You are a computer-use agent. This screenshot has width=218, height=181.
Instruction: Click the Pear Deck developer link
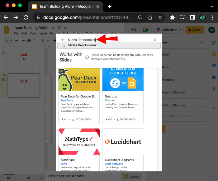coord(67,100)
